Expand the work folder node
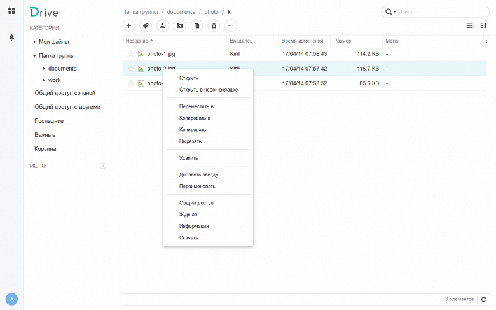 click(x=43, y=80)
